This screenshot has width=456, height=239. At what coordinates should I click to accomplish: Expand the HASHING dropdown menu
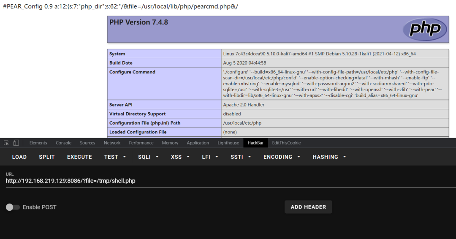click(329, 157)
